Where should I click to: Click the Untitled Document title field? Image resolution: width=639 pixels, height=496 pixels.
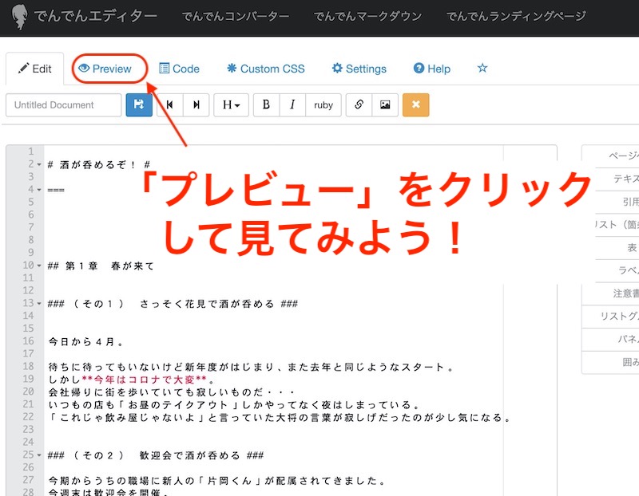(63, 105)
